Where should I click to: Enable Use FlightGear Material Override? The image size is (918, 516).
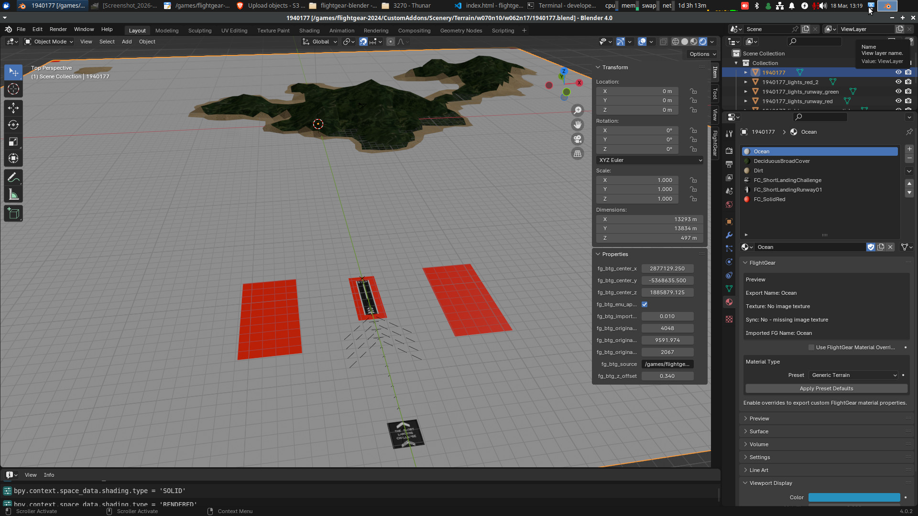pyautogui.click(x=811, y=347)
